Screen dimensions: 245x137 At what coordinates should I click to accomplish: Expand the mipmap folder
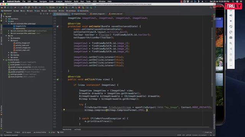point(9,55)
